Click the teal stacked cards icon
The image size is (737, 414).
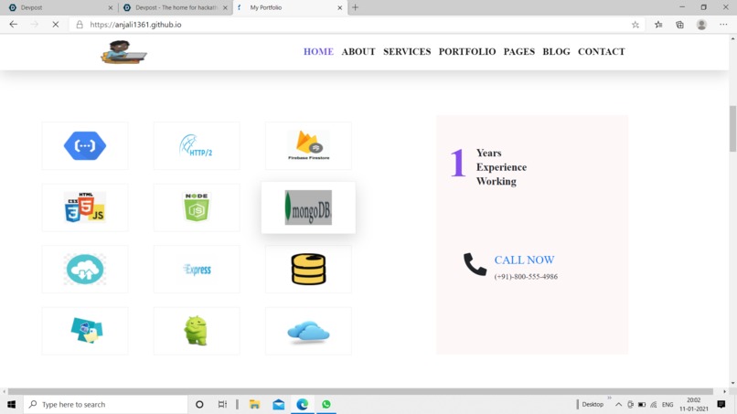point(87,330)
